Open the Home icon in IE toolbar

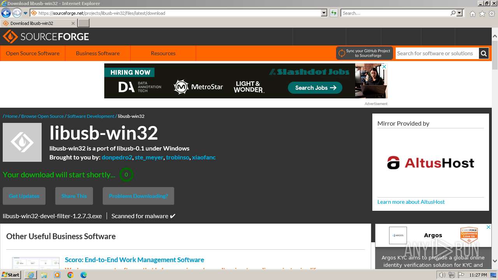tap(472, 14)
